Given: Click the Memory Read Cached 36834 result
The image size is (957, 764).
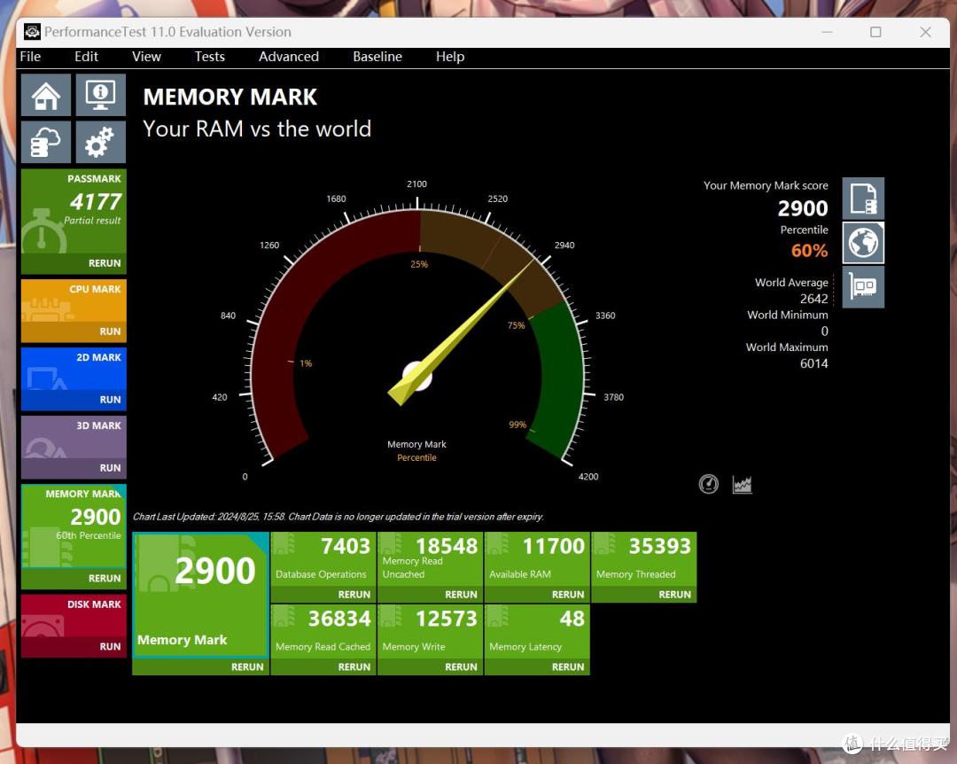Looking at the screenshot, I should click(323, 631).
